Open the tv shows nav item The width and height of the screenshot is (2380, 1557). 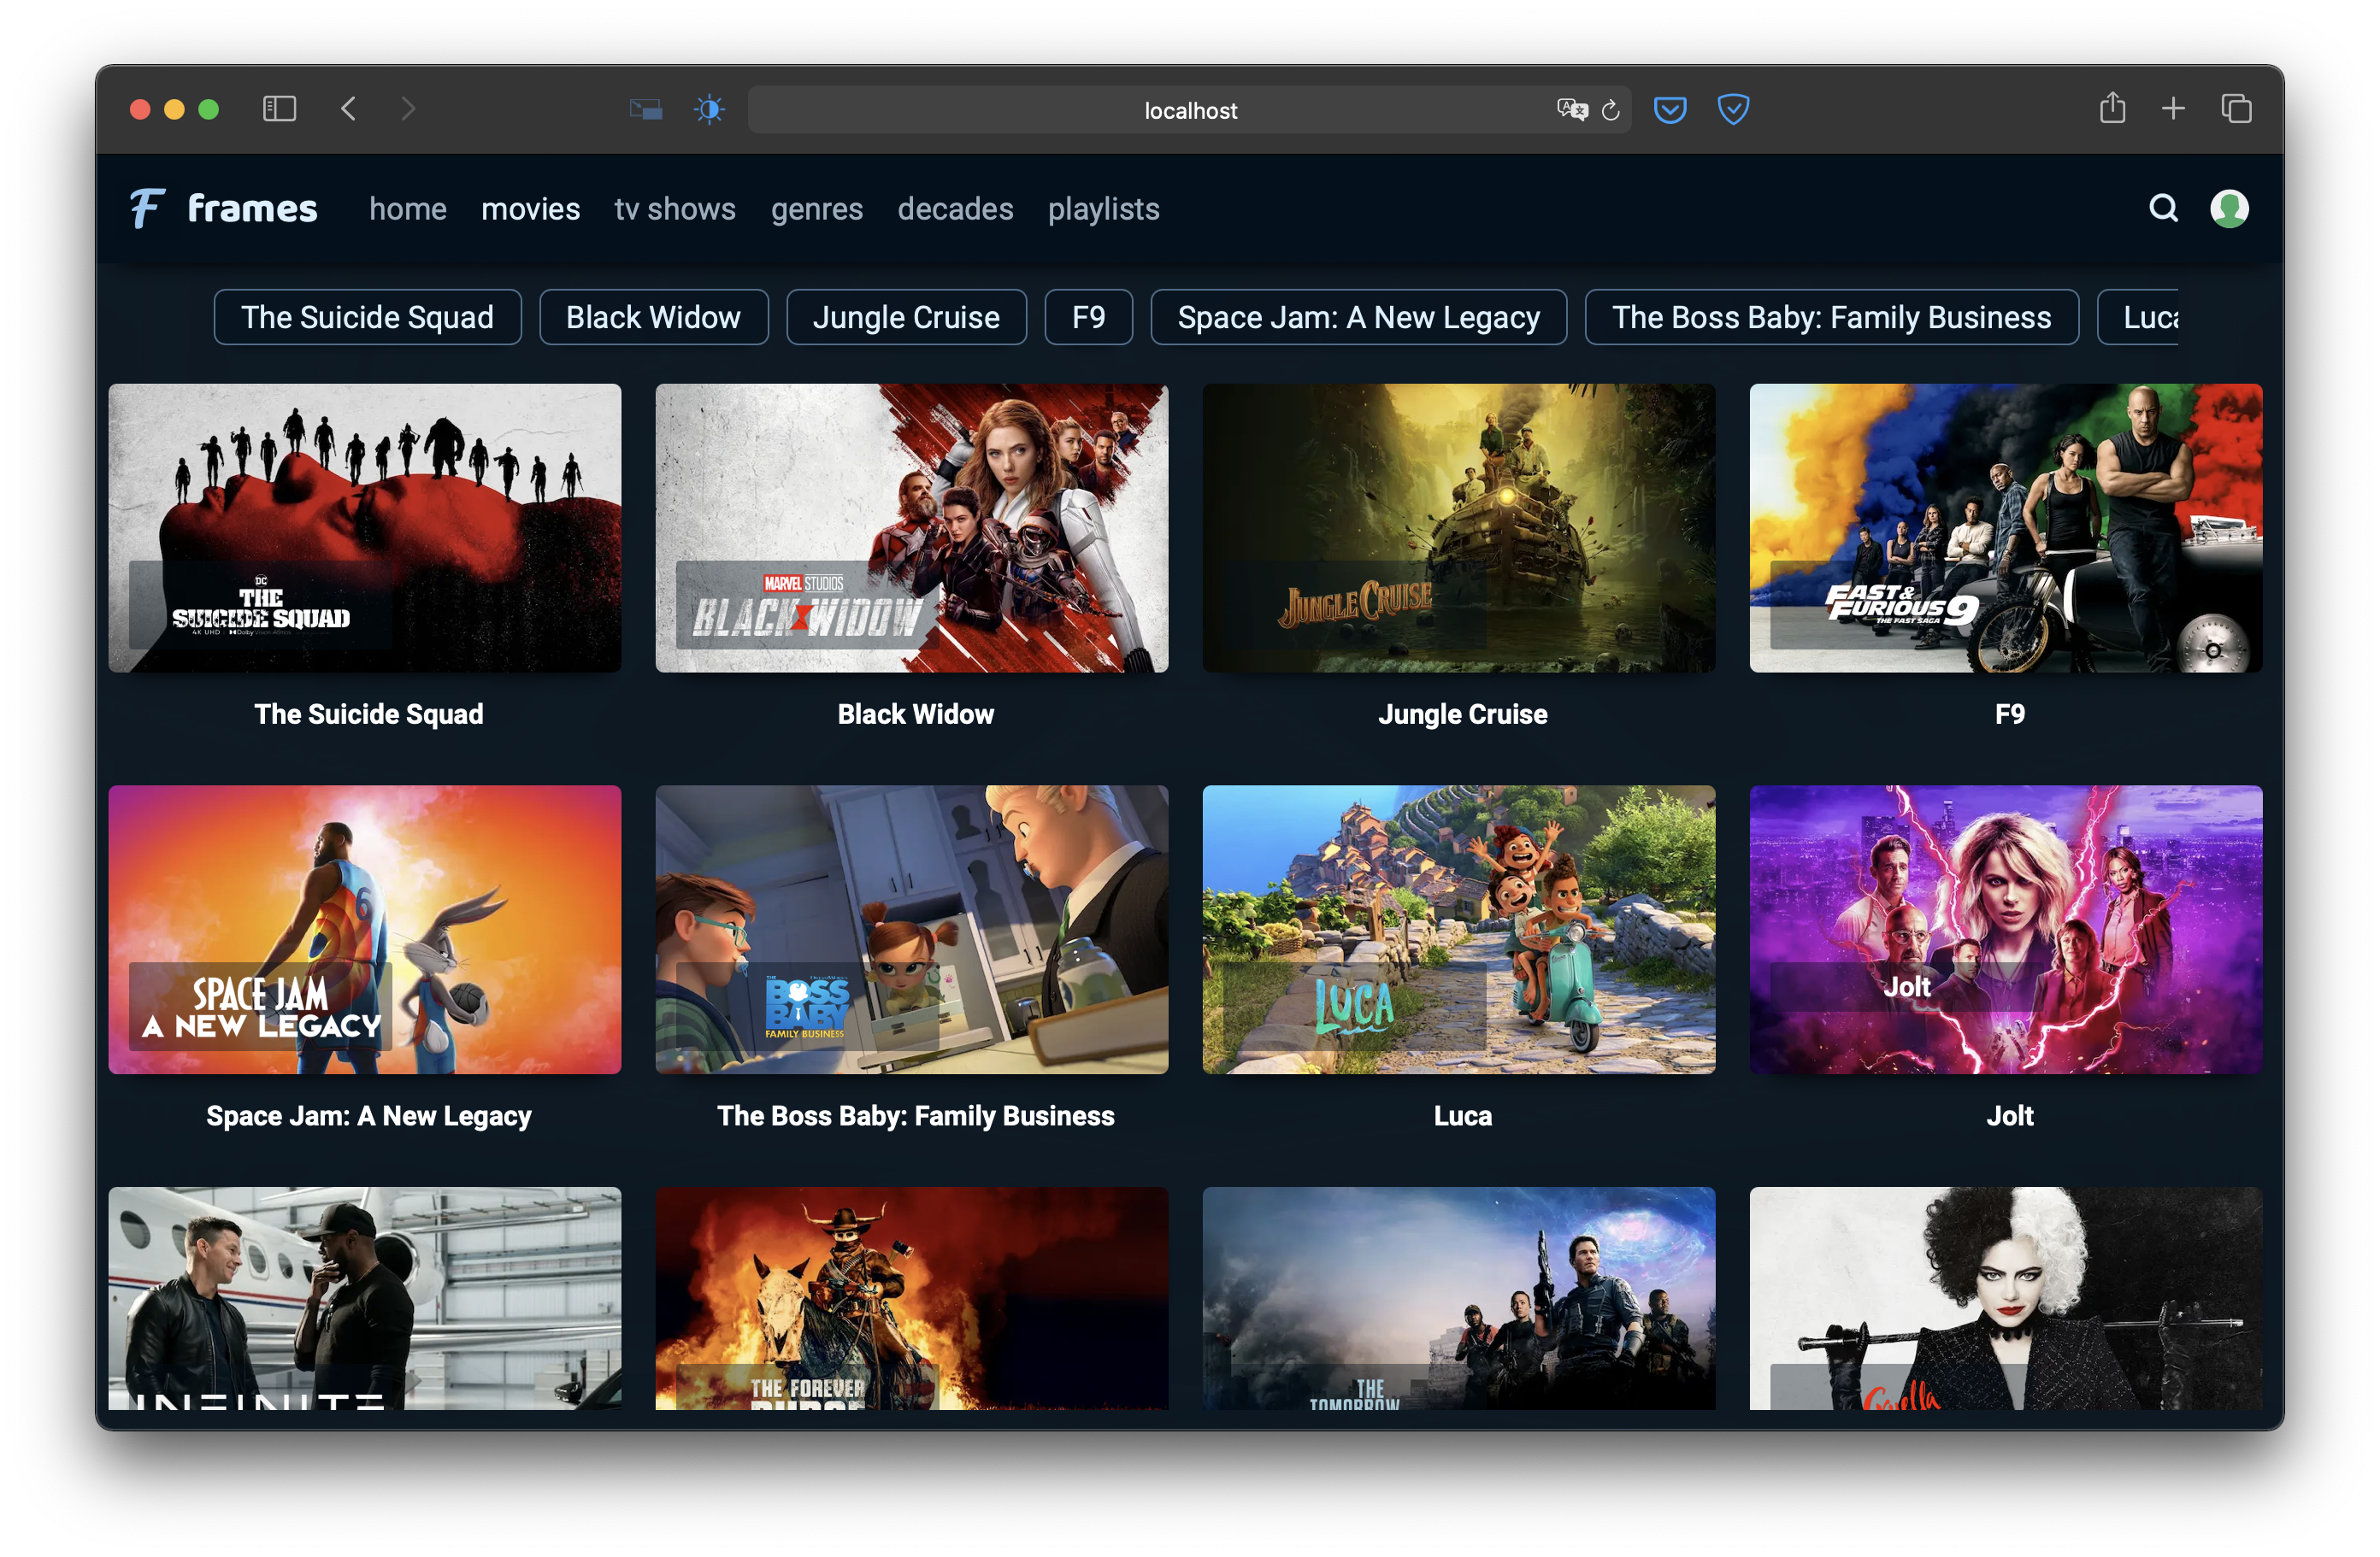pyautogui.click(x=674, y=209)
